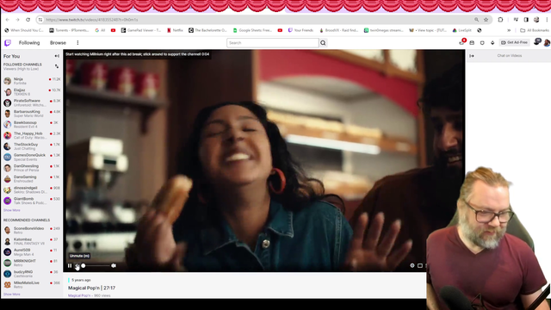Open MRRKNIGHT recommended channel
Image resolution: width=551 pixels, height=310 pixels.
tap(32, 263)
